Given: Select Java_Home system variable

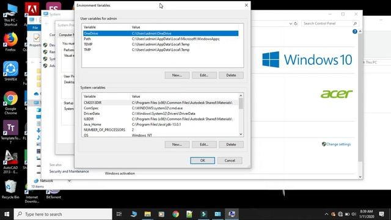Looking at the screenshot, I should pos(161,125).
